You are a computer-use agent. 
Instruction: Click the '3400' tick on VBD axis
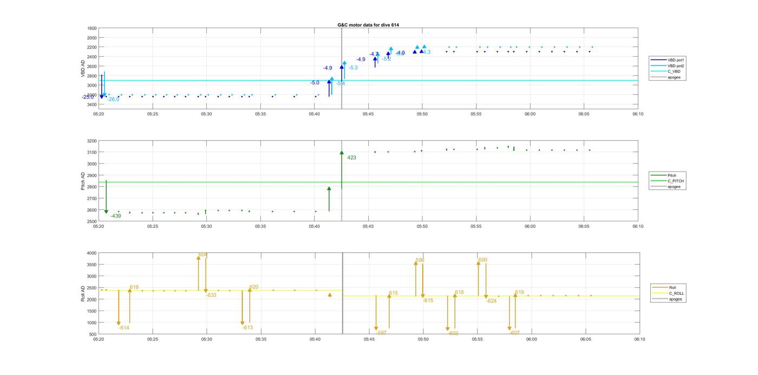pyautogui.click(x=92, y=104)
